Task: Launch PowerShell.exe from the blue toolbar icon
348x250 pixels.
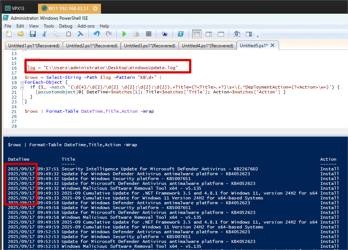Action: click(x=180, y=34)
